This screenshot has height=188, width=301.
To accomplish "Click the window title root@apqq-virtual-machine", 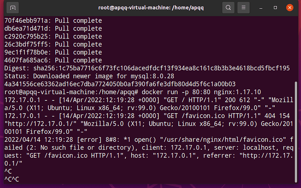I will click(151, 8).
